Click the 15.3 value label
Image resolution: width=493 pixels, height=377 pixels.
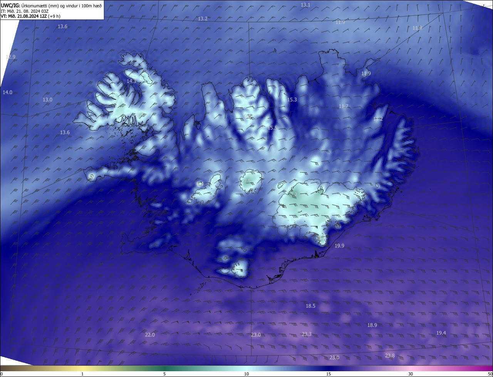pyautogui.click(x=292, y=99)
